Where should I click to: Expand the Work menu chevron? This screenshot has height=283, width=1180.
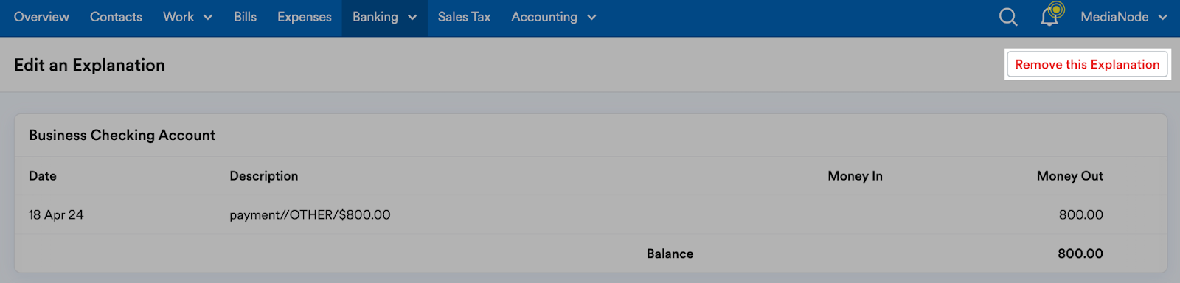pos(208,18)
